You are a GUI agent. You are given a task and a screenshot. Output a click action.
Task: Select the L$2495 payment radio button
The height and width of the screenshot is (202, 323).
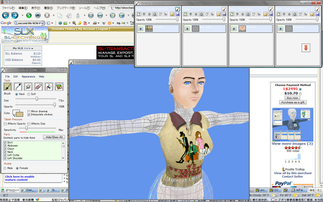tap(300, 89)
